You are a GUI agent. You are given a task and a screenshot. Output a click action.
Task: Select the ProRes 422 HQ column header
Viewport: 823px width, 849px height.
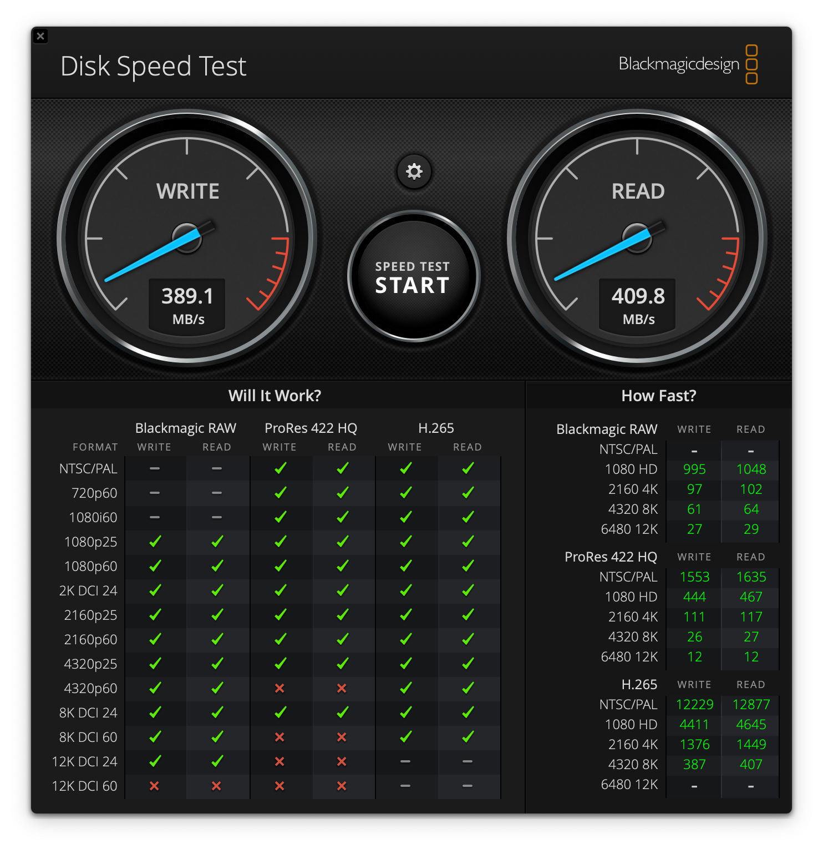click(311, 428)
